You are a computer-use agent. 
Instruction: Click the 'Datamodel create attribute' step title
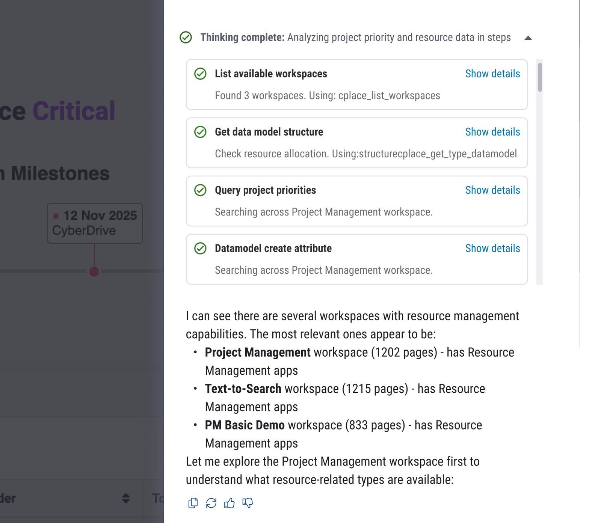(x=273, y=248)
